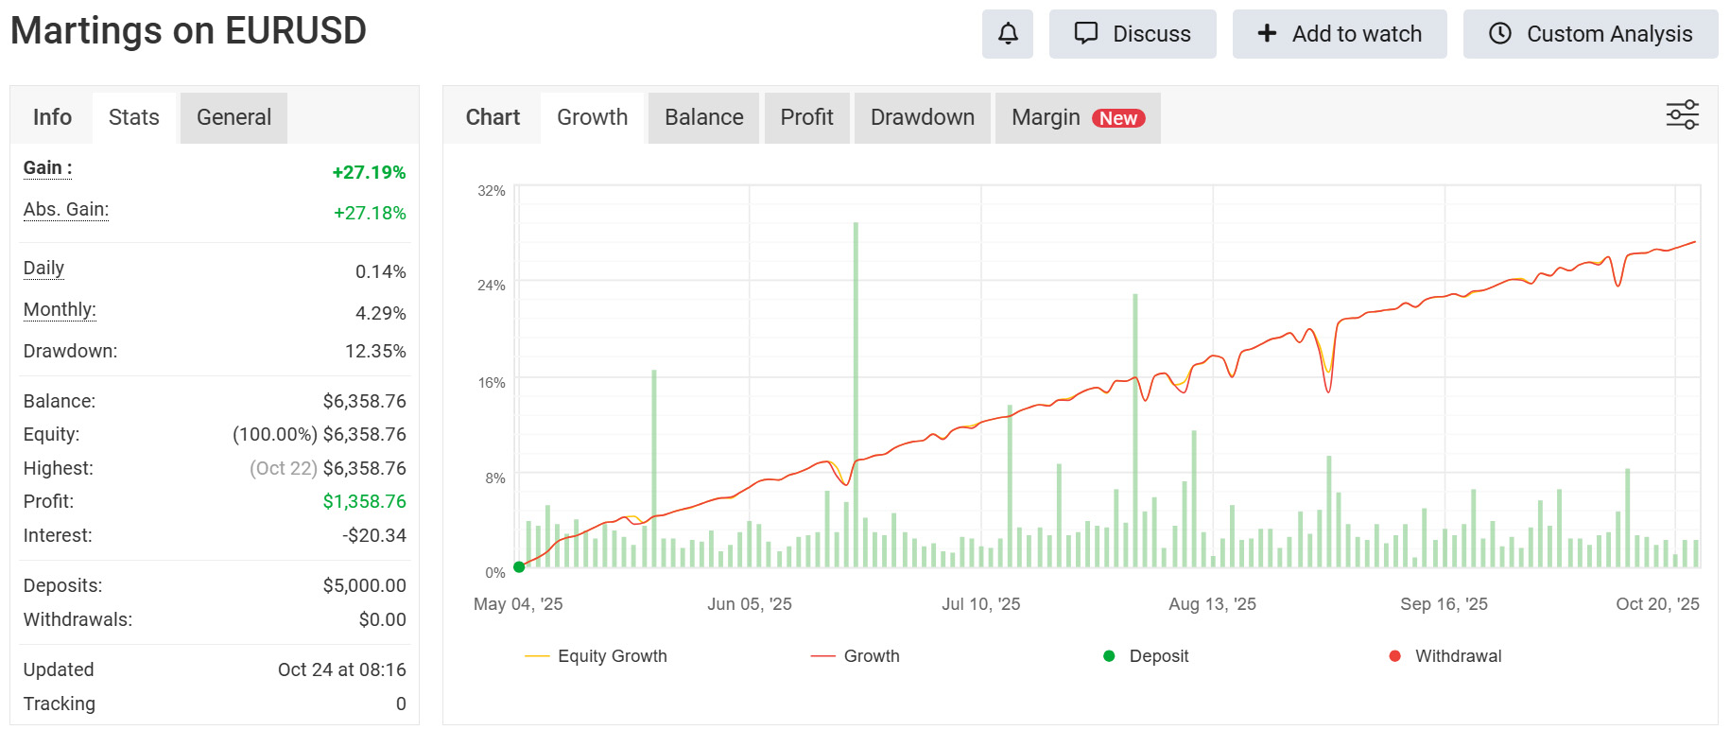This screenshot has height=730, width=1730.
Task: Click the Discuss speech bubble icon
Action: (x=1086, y=34)
